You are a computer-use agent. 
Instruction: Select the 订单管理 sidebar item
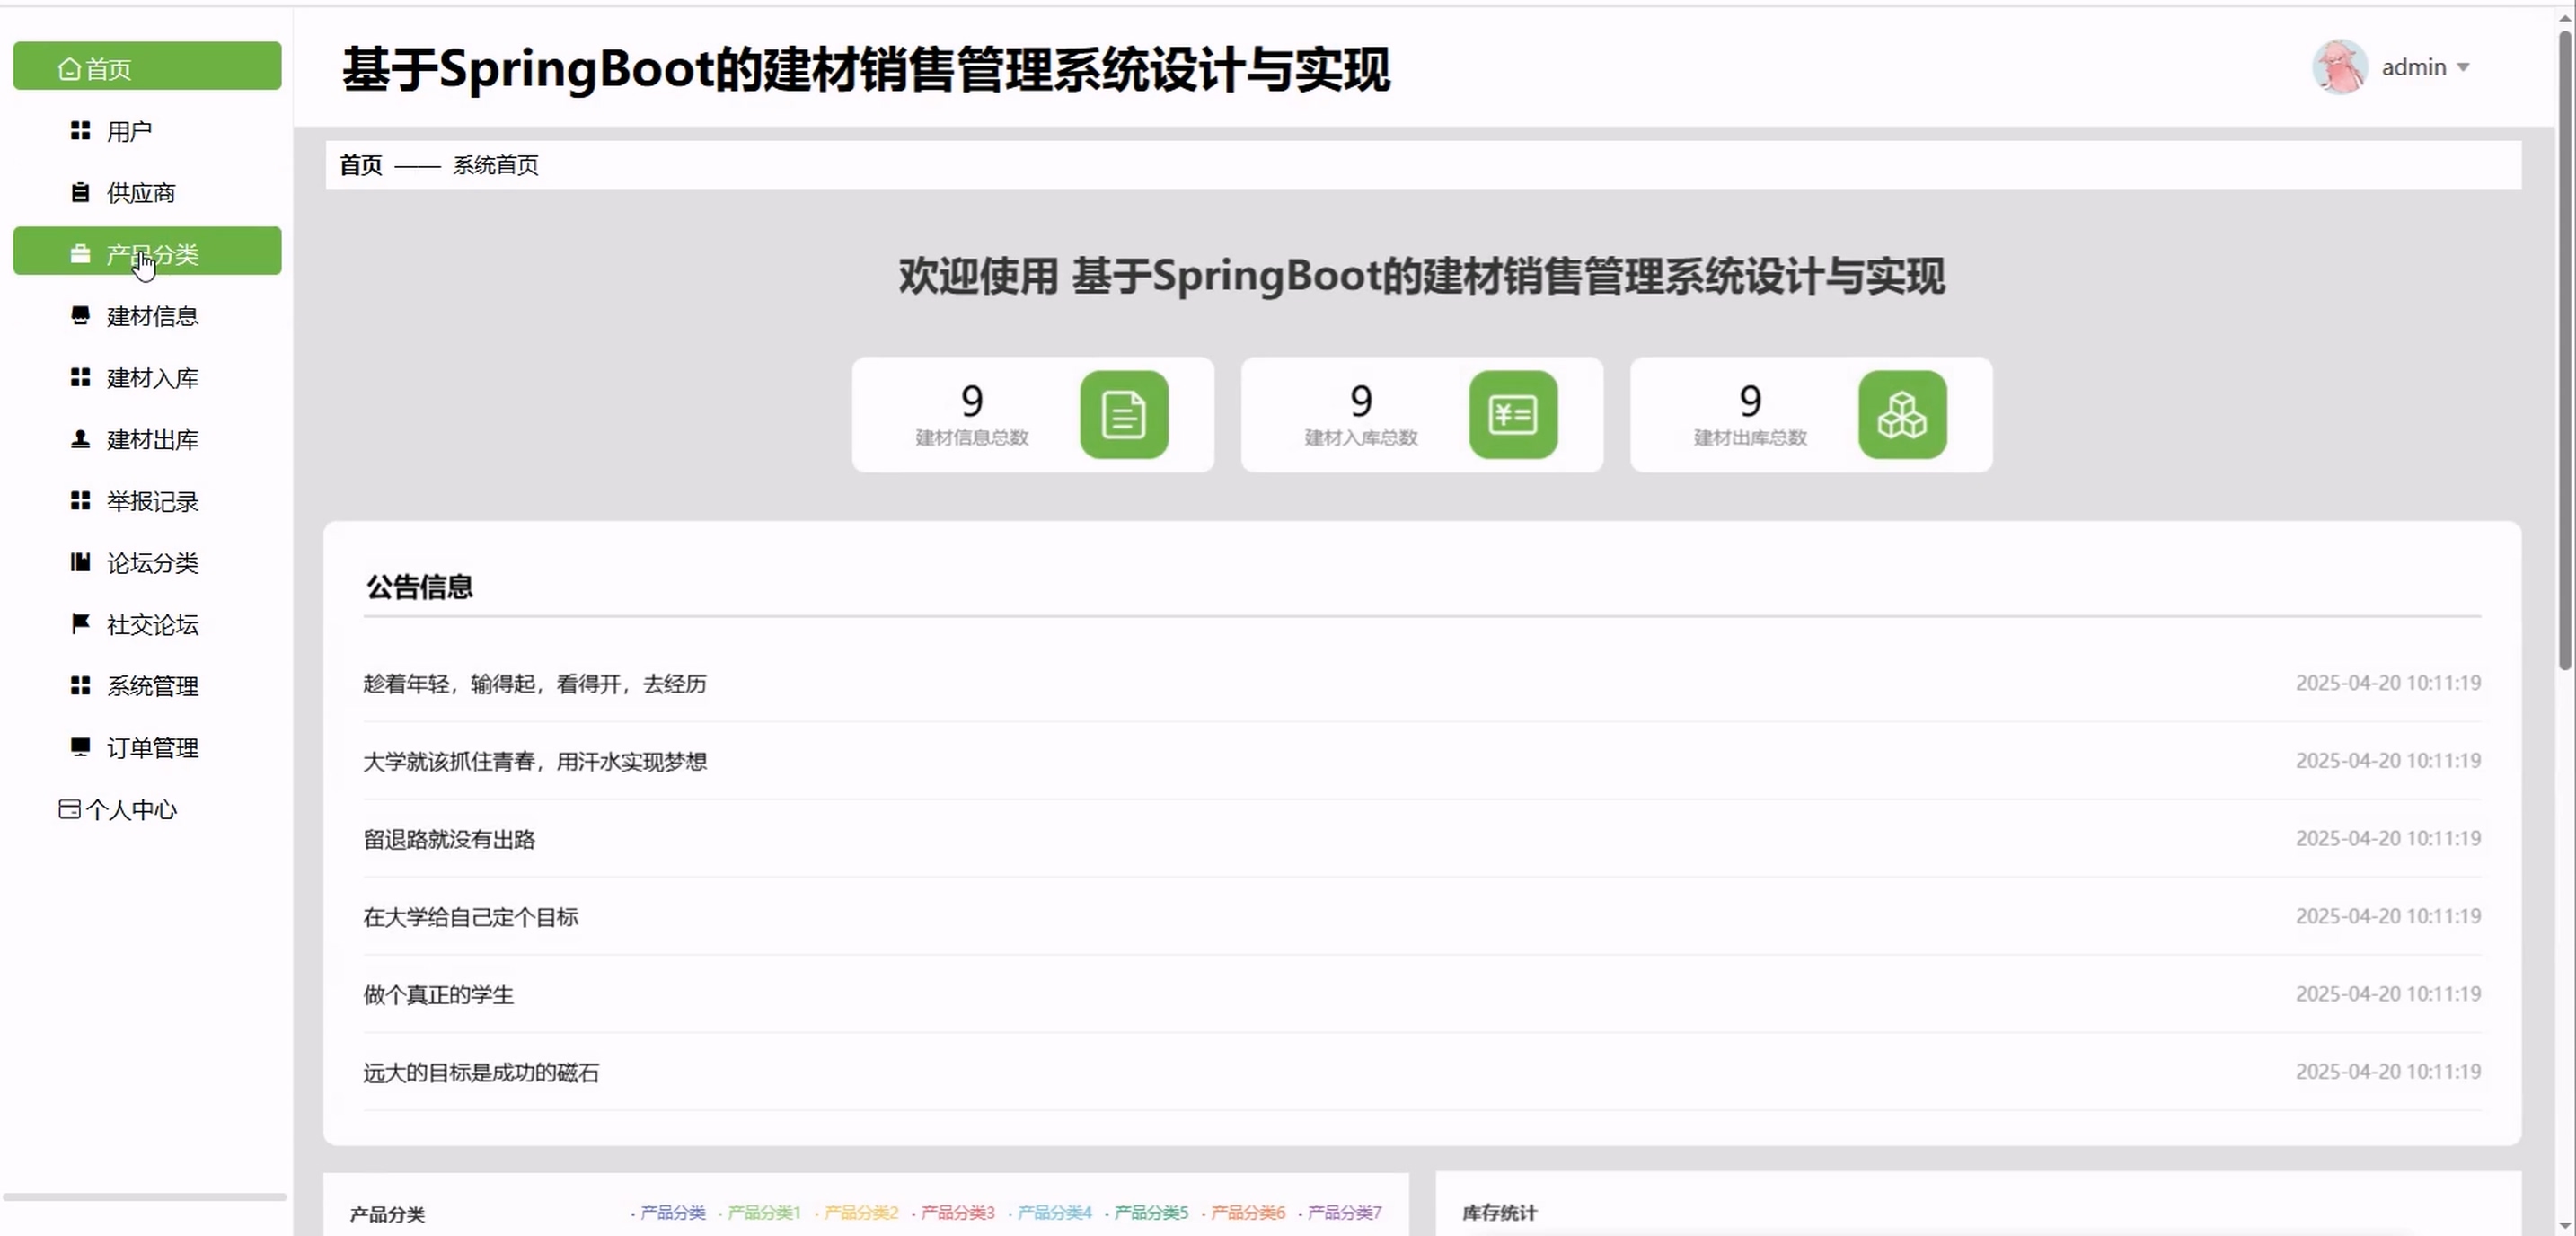[x=152, y=748]
